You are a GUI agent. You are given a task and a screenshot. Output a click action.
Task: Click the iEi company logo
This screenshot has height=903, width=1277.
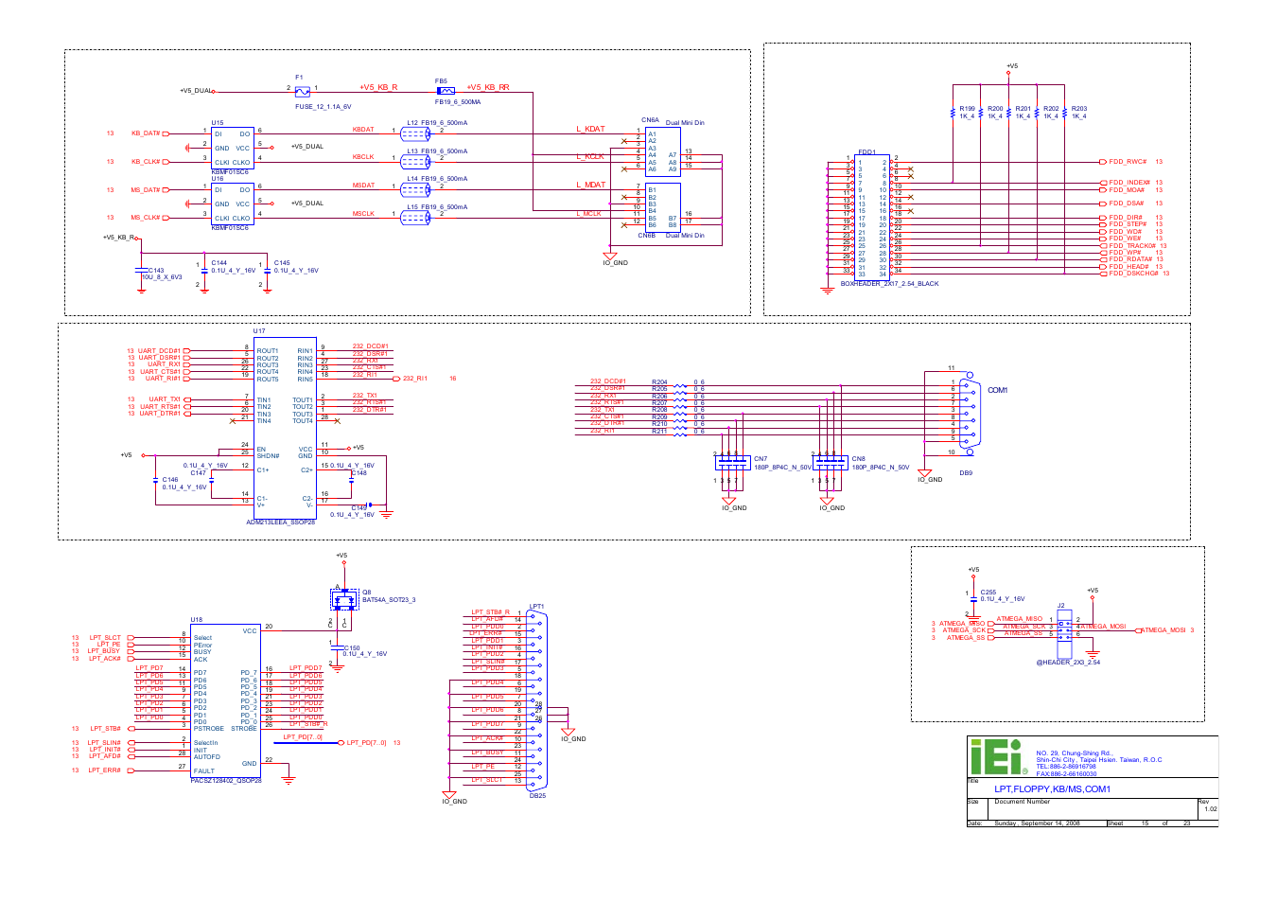[999, 757]
